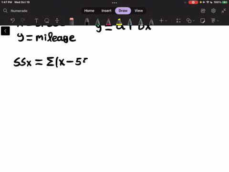The image size is (229, 172).
Task: Open the Share icon
Action: [x=203, y=11]
